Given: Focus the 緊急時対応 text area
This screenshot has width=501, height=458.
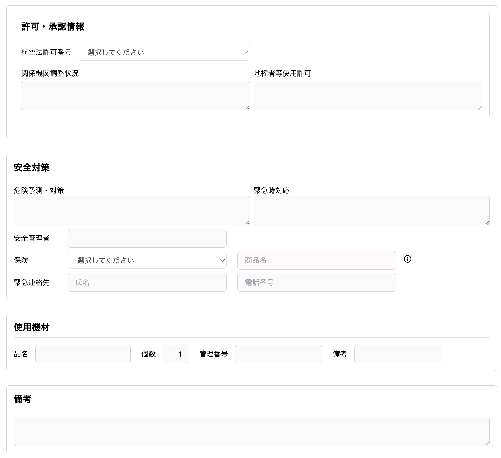Looking at the screenshot, I should tap(371, 210).
